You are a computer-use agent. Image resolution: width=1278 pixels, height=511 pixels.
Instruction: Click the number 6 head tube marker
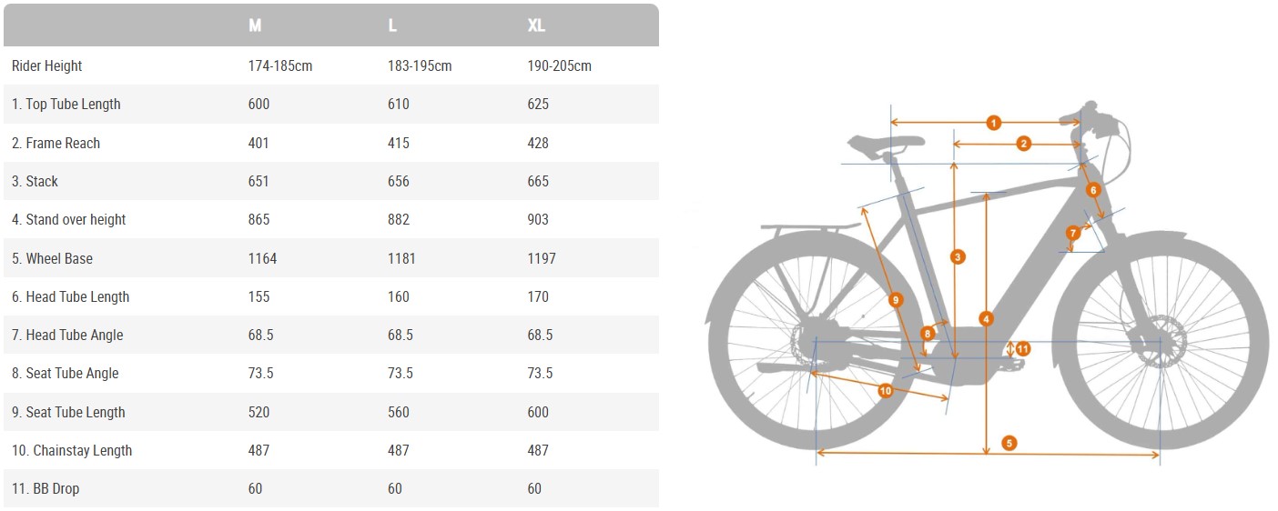click(1093, 190)
